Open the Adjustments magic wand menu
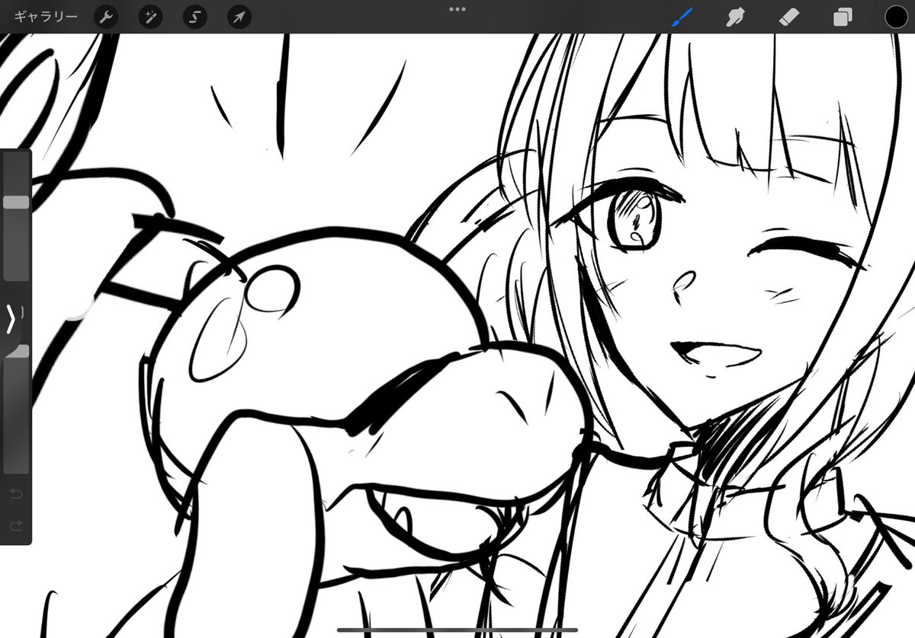 (x=150, y=17)
